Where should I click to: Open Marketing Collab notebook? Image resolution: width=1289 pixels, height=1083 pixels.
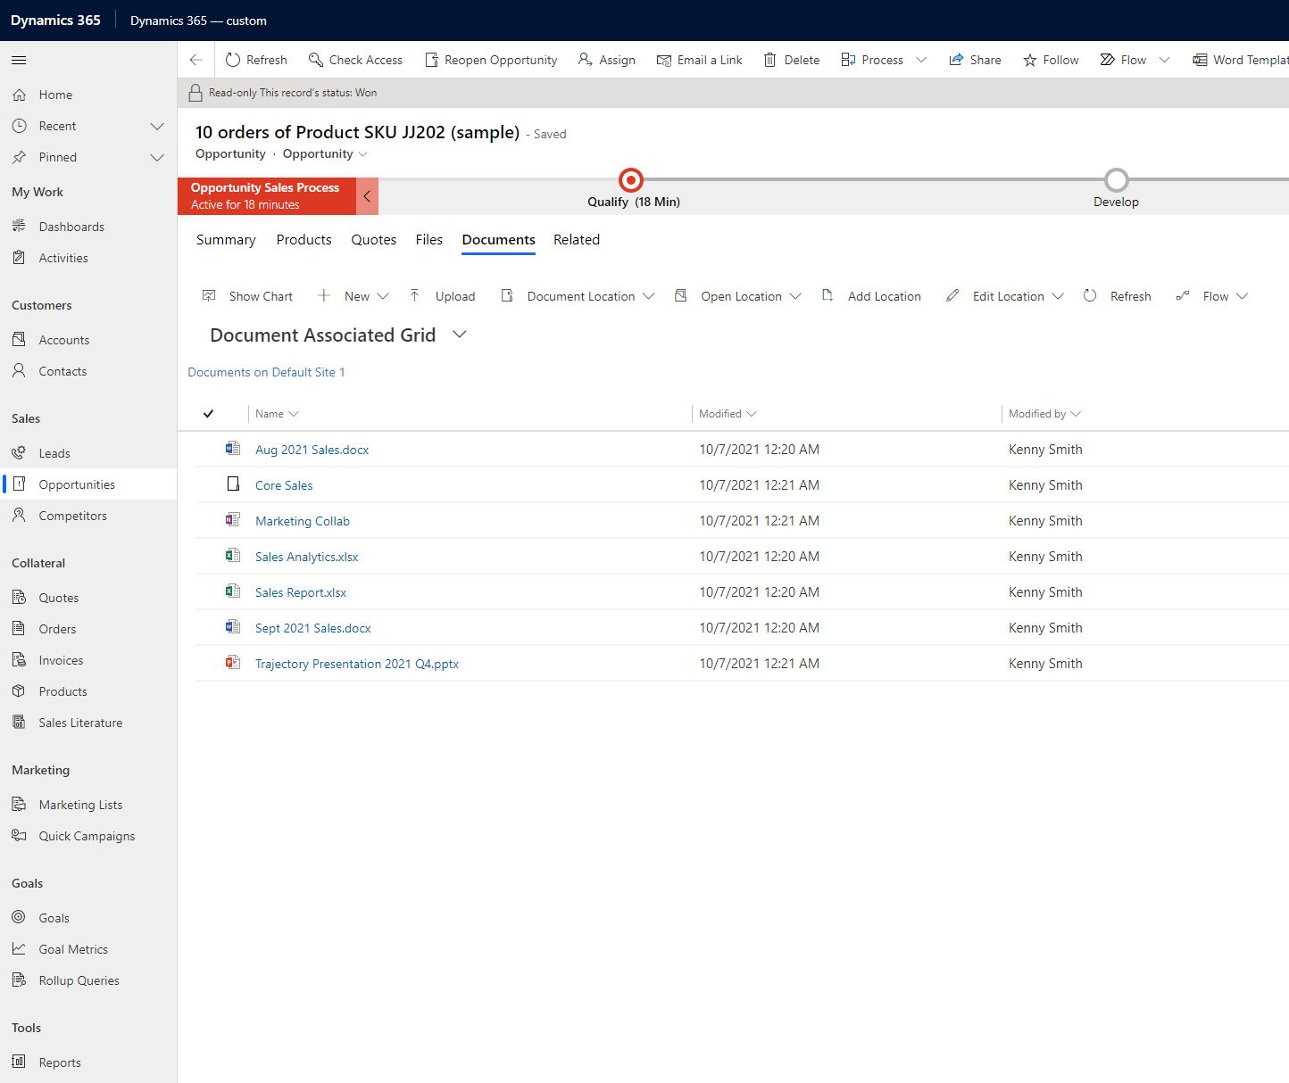(x=303, y=521)
